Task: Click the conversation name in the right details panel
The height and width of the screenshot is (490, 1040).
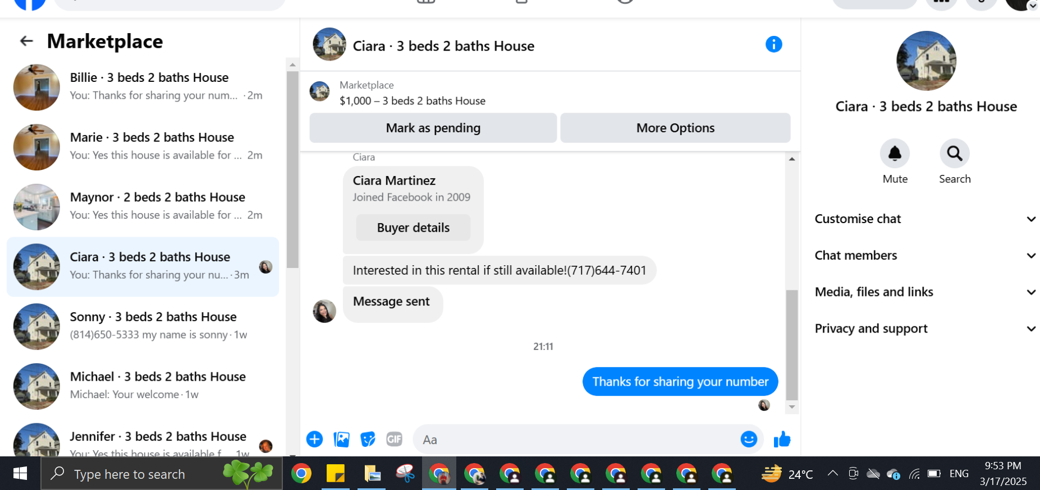Action: click(x=926, y=107)
